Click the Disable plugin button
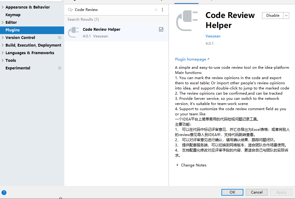 (273, 16)
